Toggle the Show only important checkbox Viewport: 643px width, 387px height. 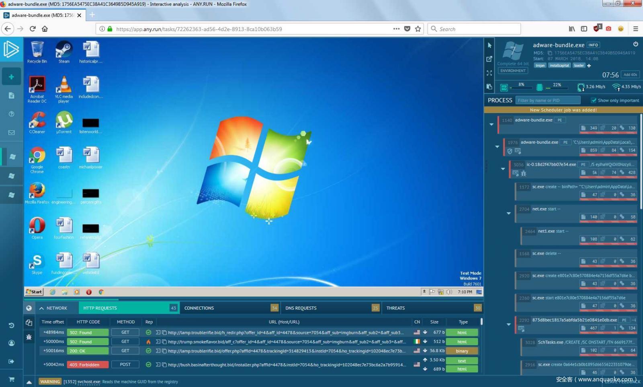point(593,100)
